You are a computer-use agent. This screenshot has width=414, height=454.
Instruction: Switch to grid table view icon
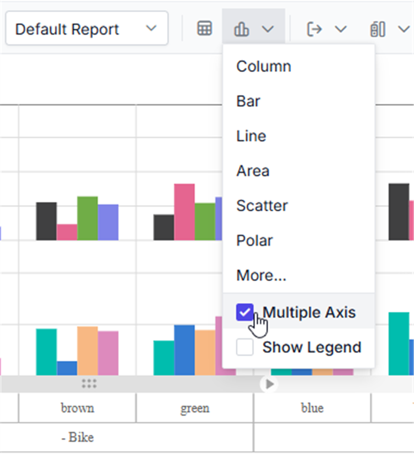click(205, 28)
